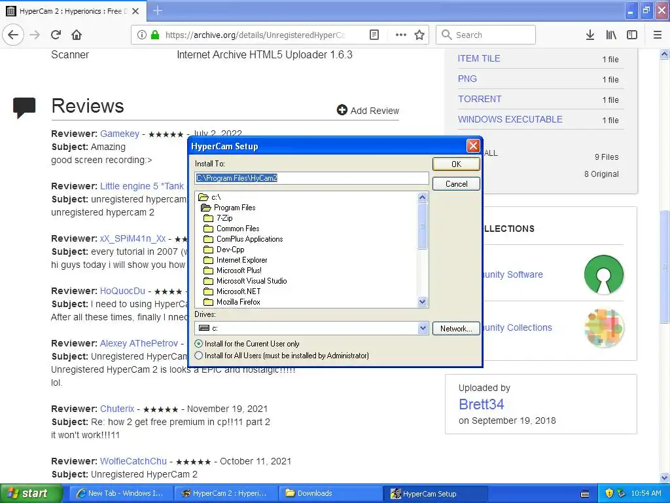
Task: Select the Microsoft Plus! folder
Action: click(233, 270)
